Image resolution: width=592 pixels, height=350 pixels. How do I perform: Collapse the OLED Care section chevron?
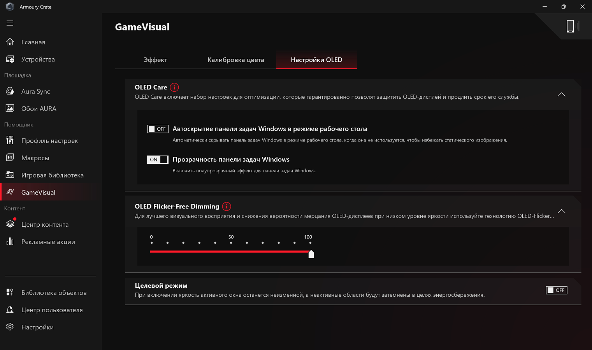561,94
